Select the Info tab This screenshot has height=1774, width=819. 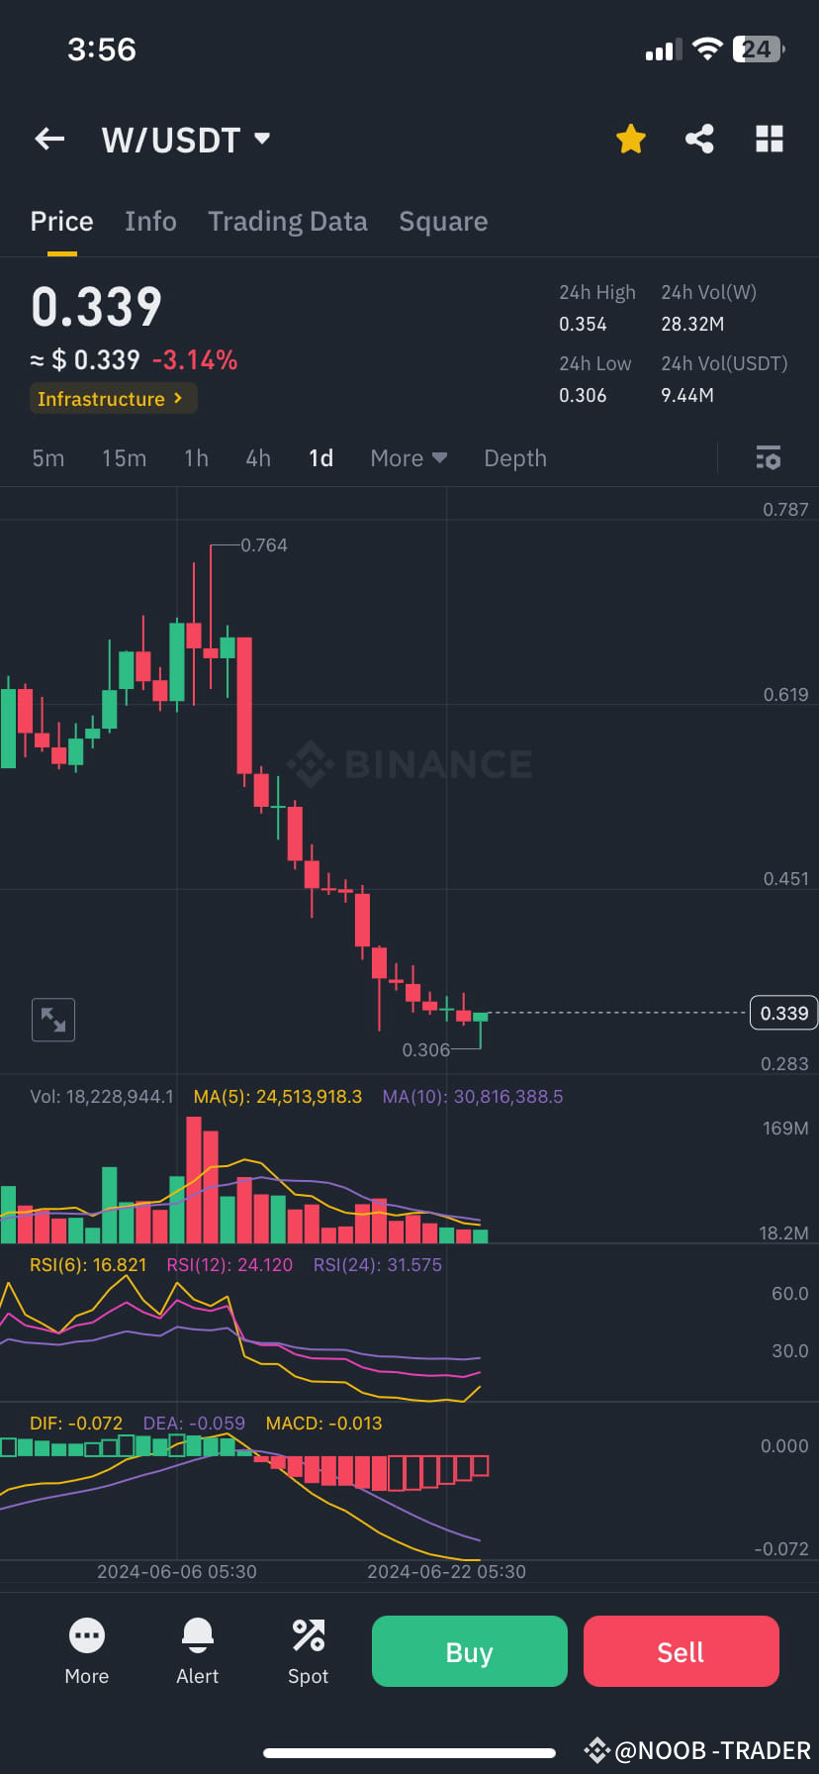click(150, 221)
